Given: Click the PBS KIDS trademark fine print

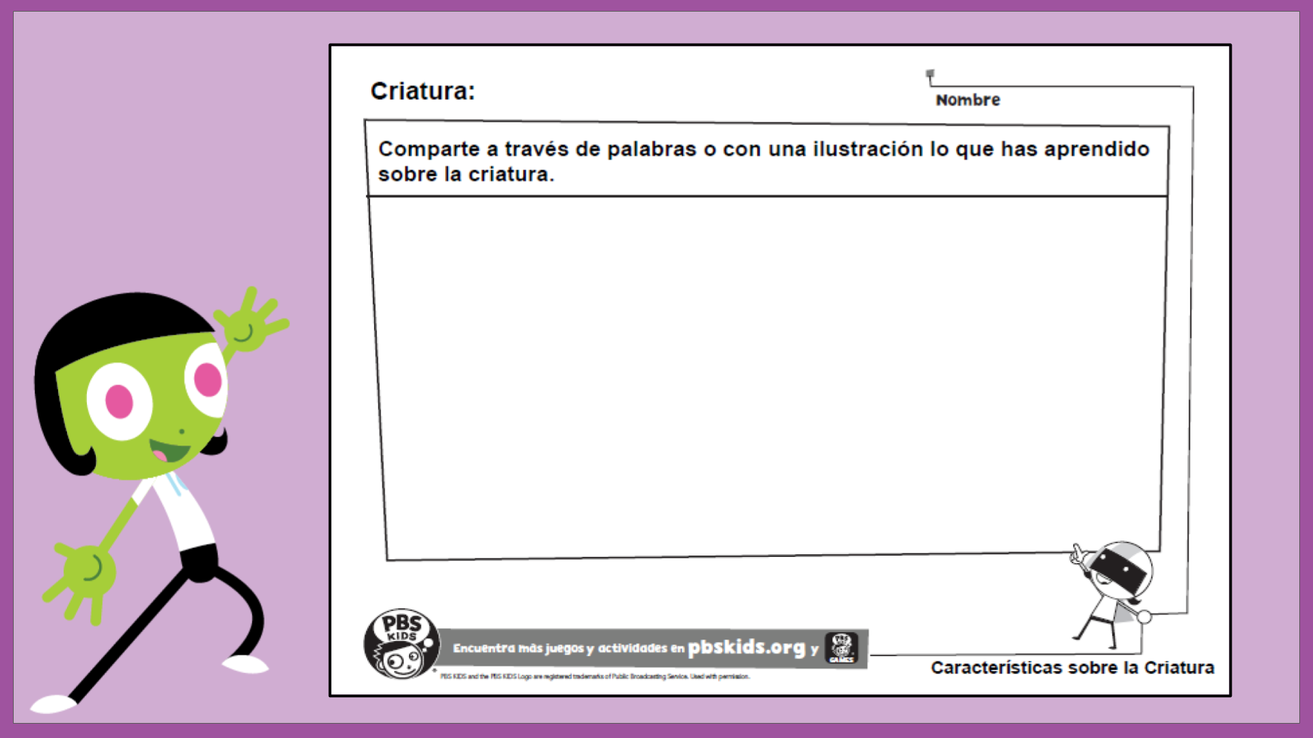Looking at the screenshot, I should click(x=595, y=676).
